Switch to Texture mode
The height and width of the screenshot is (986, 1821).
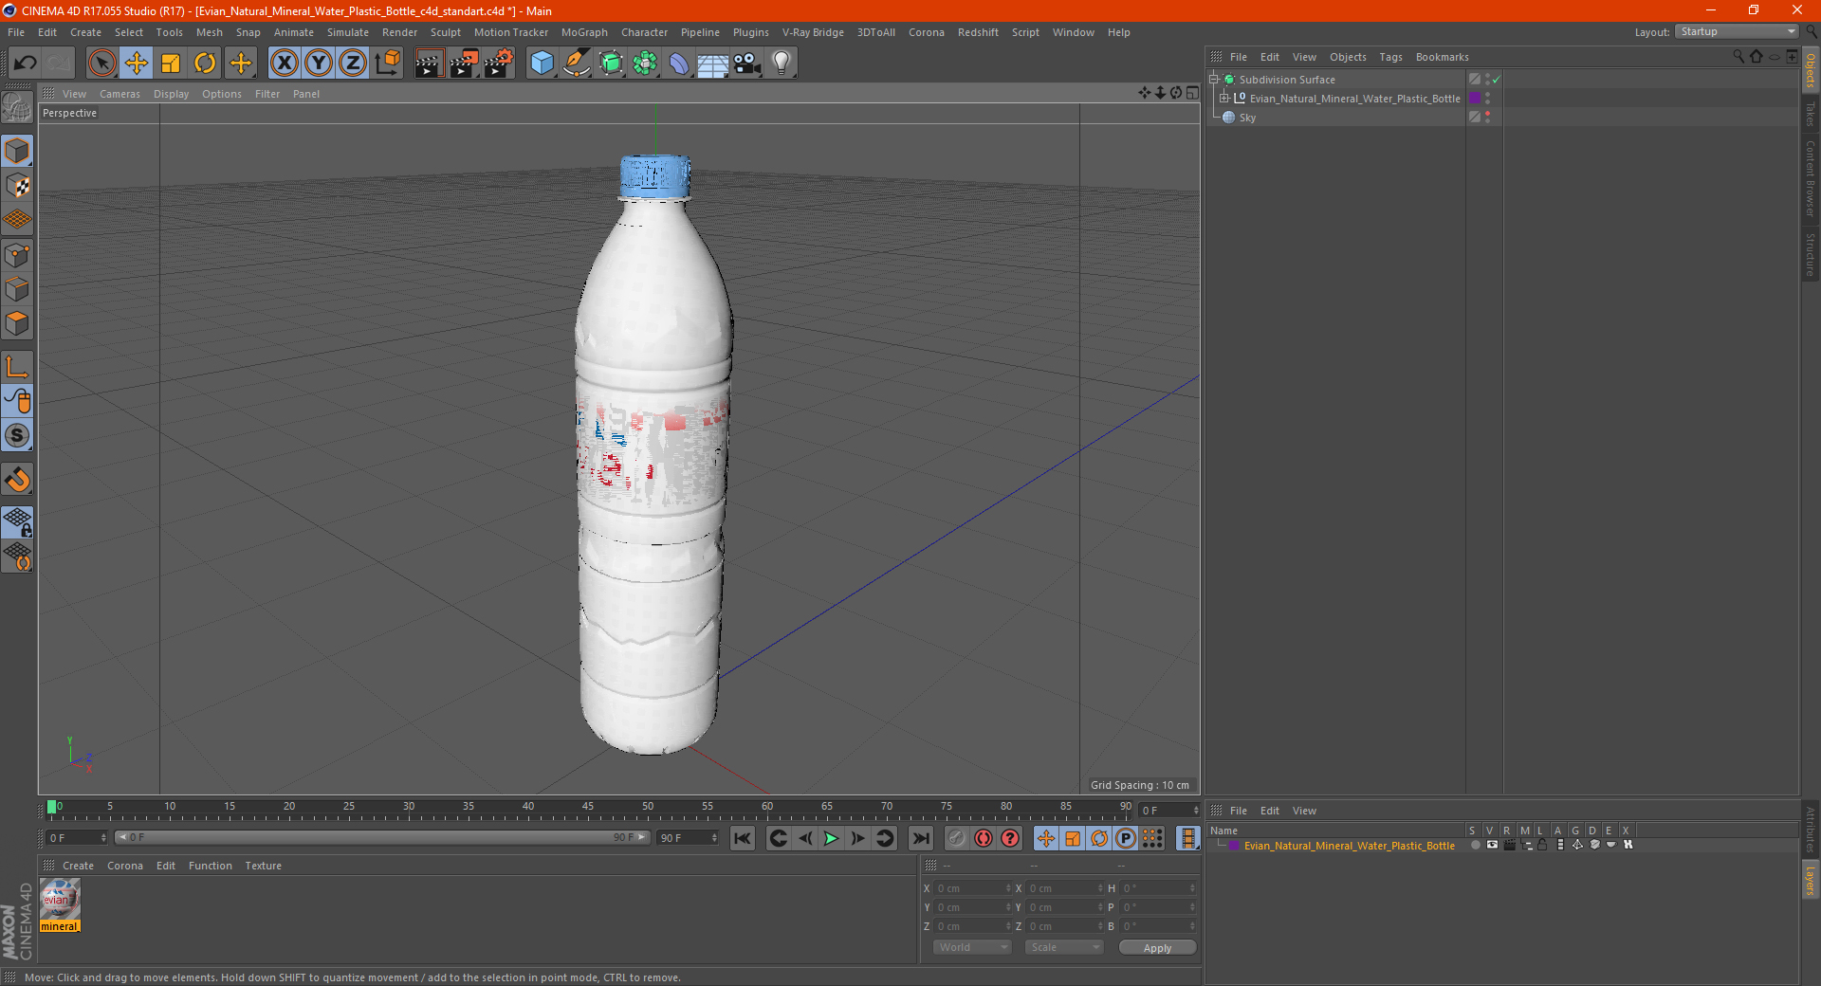tap(17, 186)
